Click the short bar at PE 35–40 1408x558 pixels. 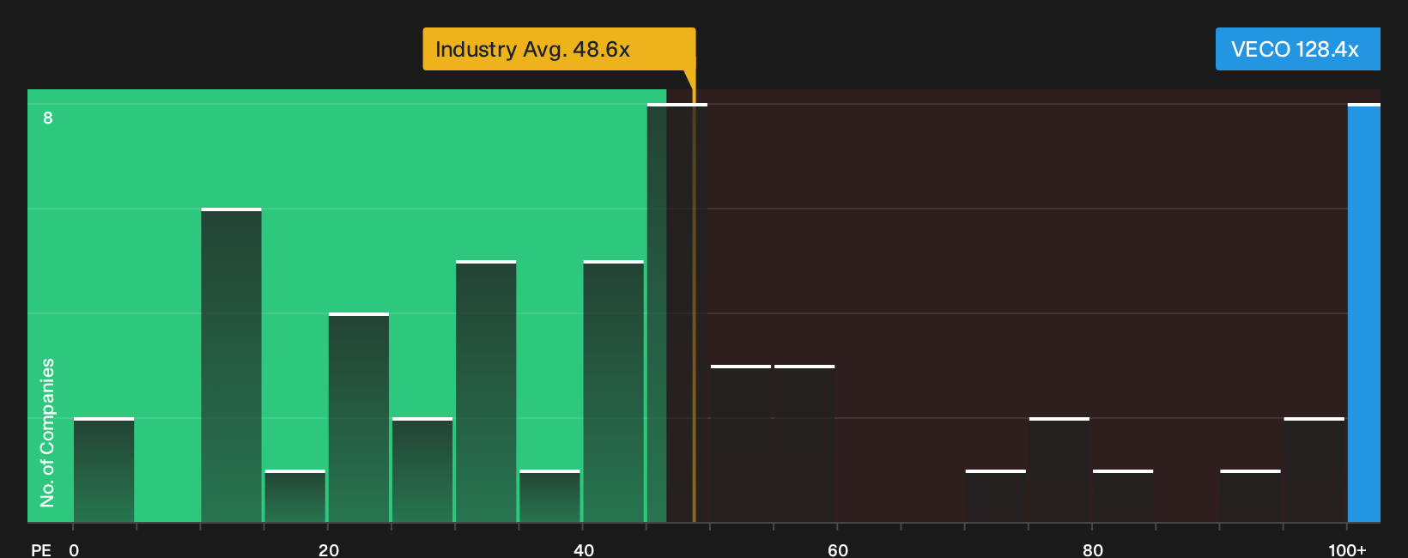549,496
